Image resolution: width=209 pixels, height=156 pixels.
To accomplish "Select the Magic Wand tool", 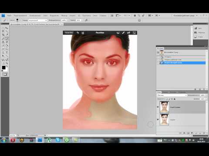I will pos(7,31).
